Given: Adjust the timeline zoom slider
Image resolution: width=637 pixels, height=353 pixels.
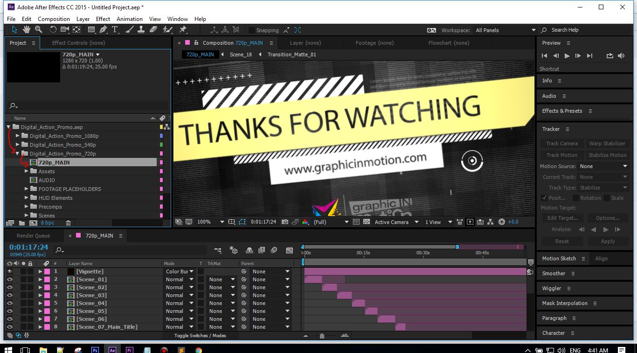Looking at the screenshot, I should (x=322, y=336).
